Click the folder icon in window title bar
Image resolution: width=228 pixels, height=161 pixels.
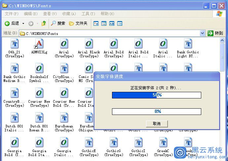tap(5, 6)
